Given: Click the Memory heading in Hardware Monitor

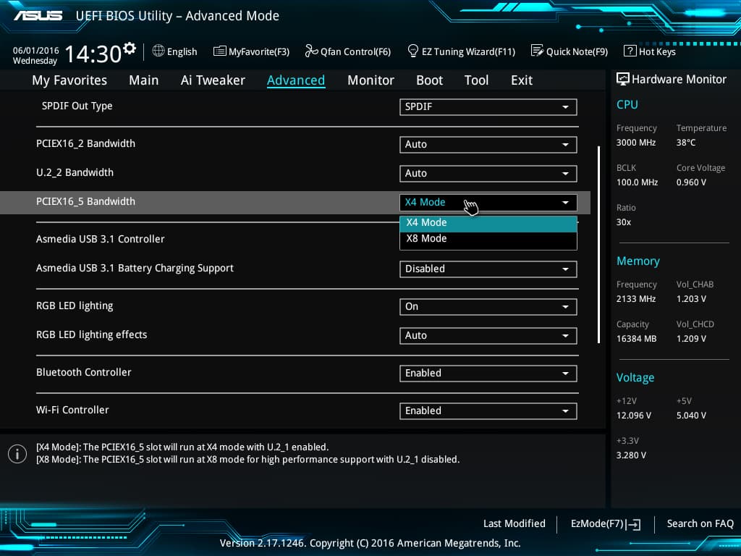Looking at the screenshot, I should pyautogui.click(x=638, y=261).
